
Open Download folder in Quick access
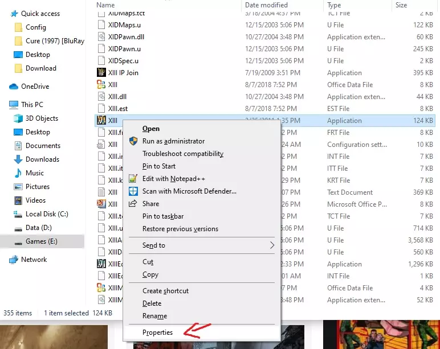point(41,68)
